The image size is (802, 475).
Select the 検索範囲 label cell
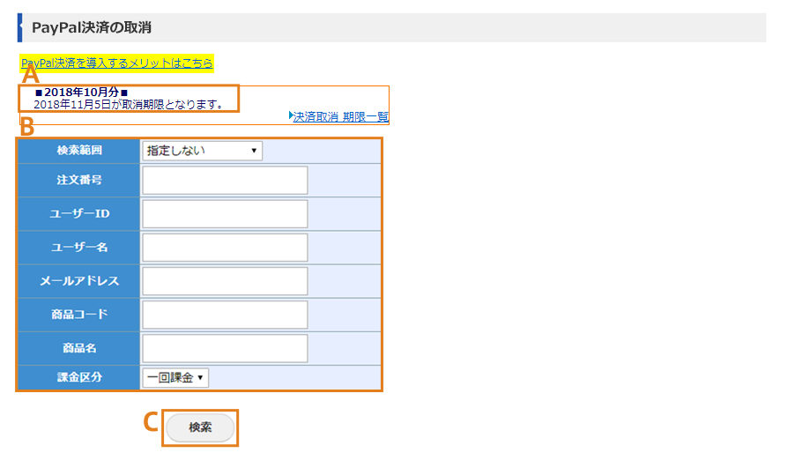point(78,151)
